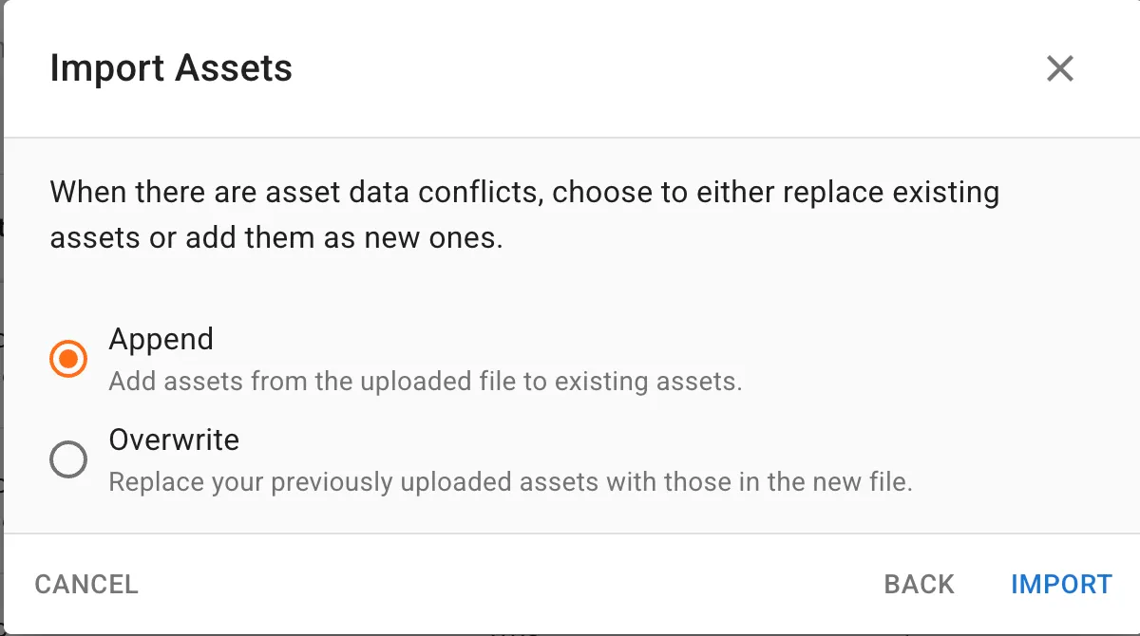Click the orange dot inside the Append radio

[68, 359]
